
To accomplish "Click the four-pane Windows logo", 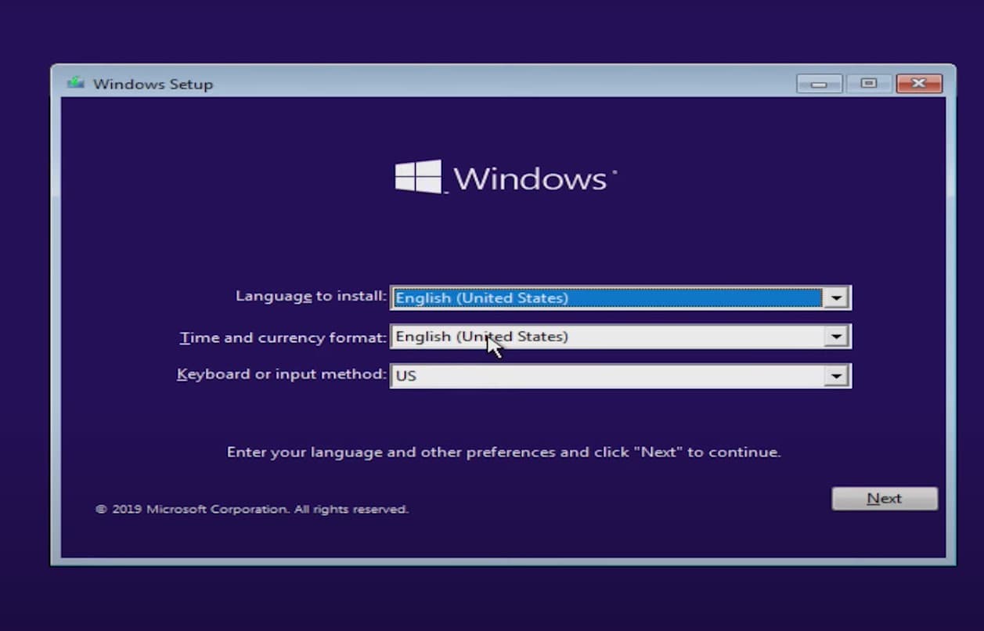I will tap(418, 177).
